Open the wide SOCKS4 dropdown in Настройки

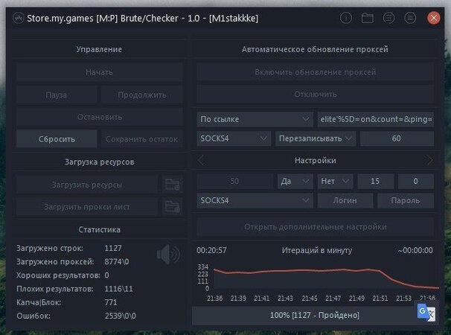[255, 200]
